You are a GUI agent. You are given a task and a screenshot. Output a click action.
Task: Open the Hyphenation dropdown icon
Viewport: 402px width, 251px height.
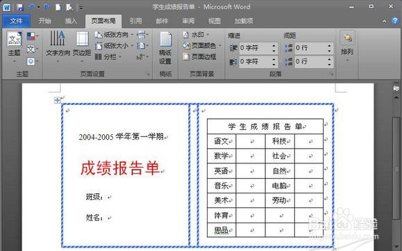pos(142,57)
